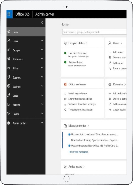Expand the Reports menu chevron
The height and width of the screenshot is (185, 133).
42,104
